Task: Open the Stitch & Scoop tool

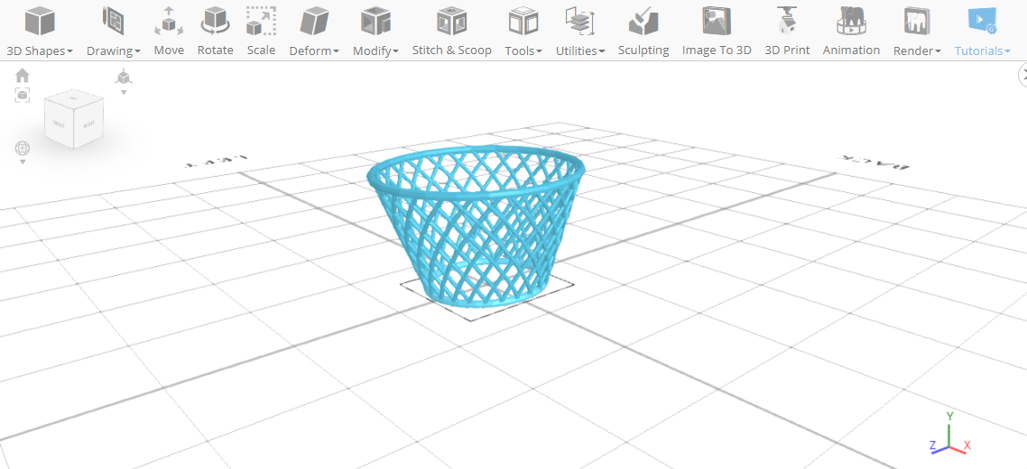Action: 452,31
